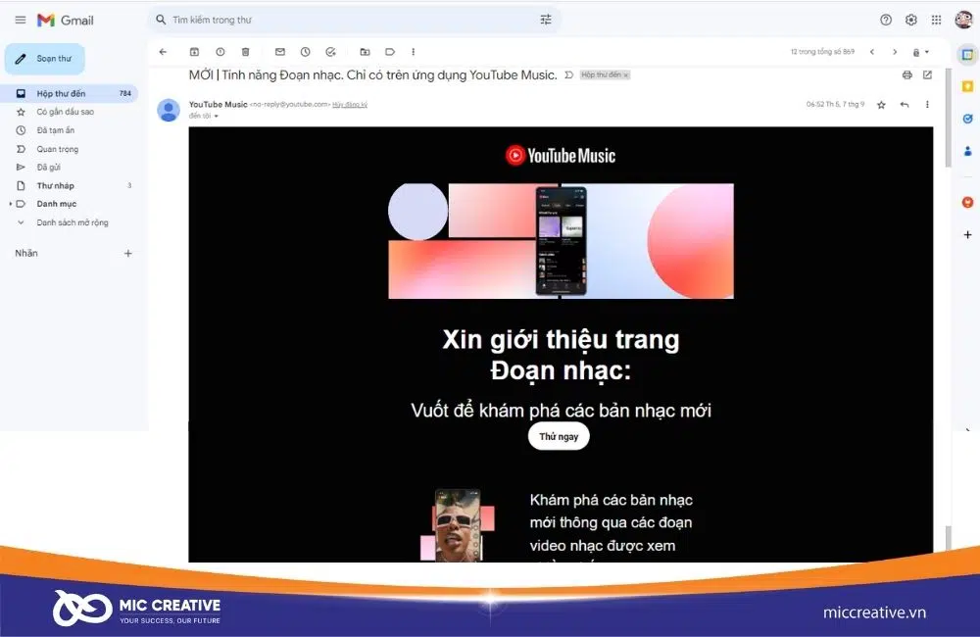This screenshot has width=980, height=637.
Task: Report this email as spam
Action: pos(220,52)
